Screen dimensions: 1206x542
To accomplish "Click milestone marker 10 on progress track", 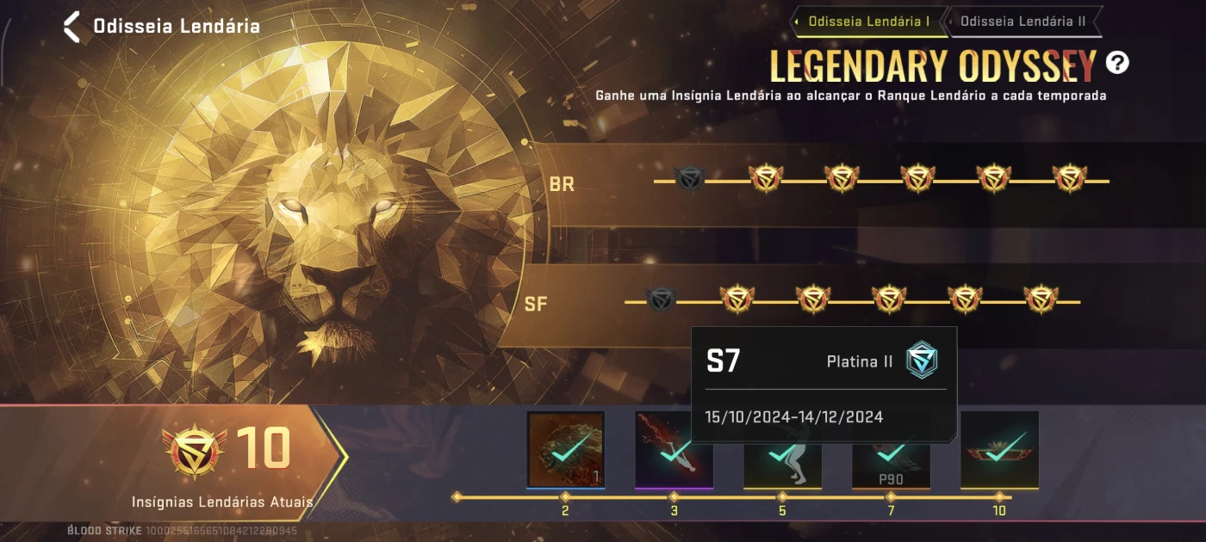I will pyautogui.click(x=999, y=497).
